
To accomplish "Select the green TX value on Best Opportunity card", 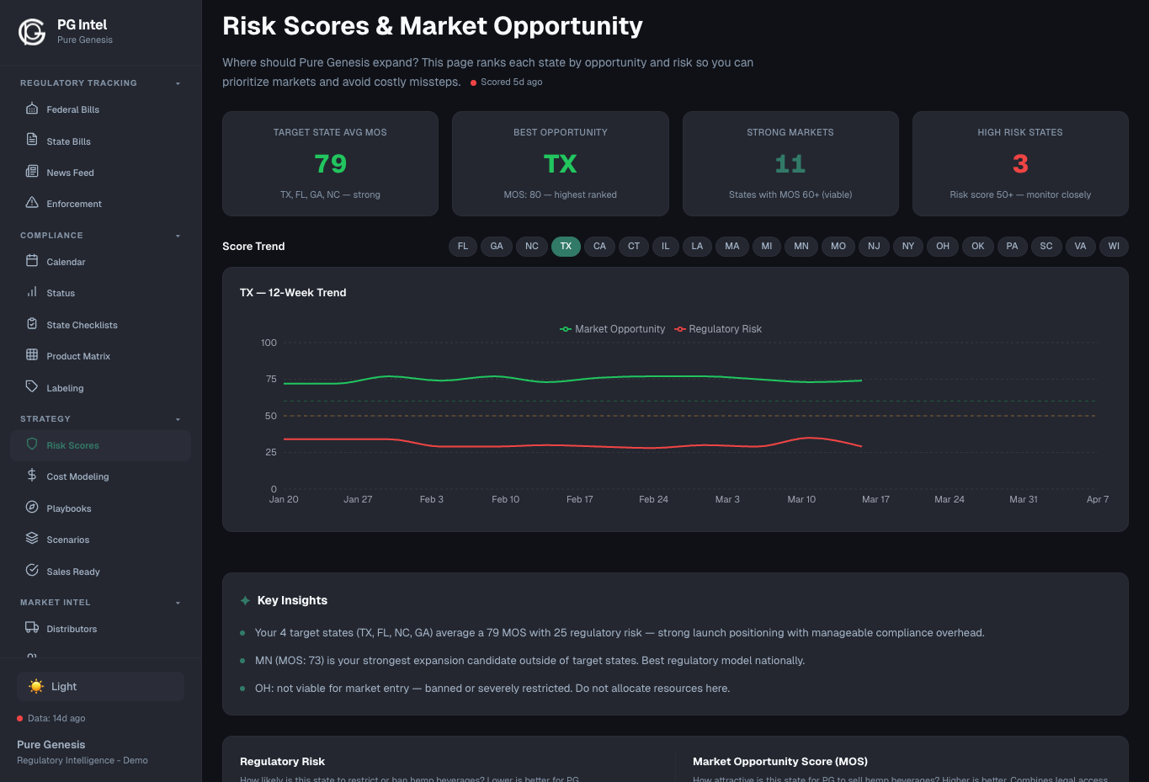I will pyautogui.click(x=560, y=163).
